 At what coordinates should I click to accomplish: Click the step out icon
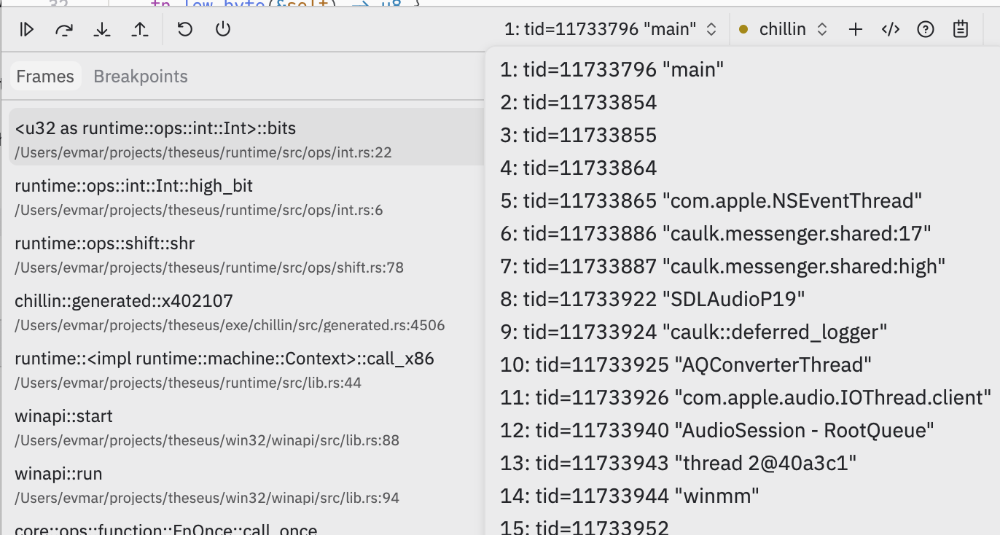tap(140, 29)
